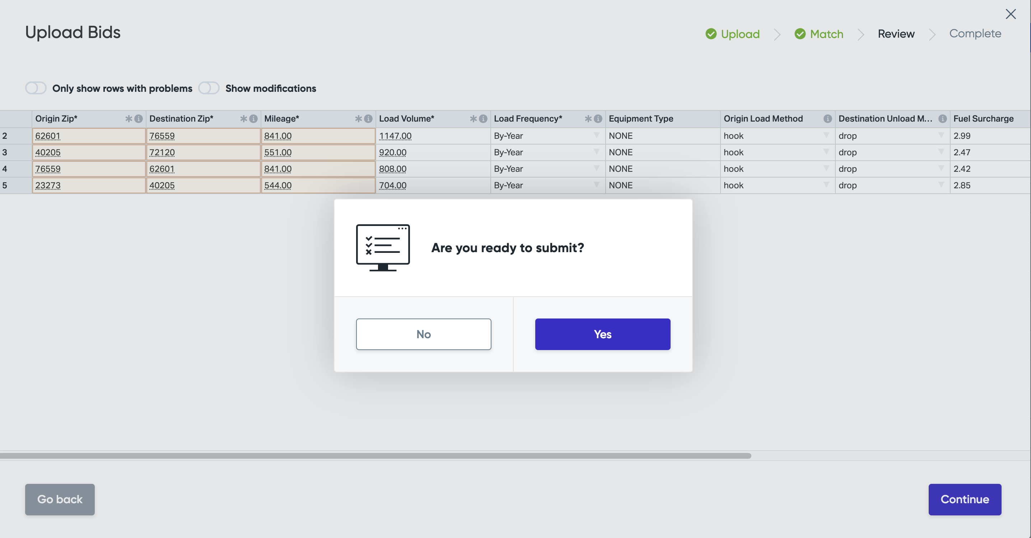The width and height of the screenshot is (1031, 538).
Task: Click info icon in Destination Zip header
Action: click(253, 119)
